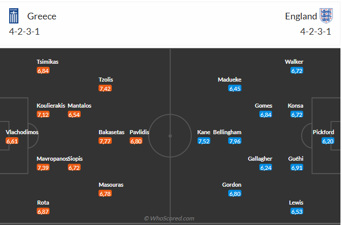Click player name Walker

pos(294,62)
